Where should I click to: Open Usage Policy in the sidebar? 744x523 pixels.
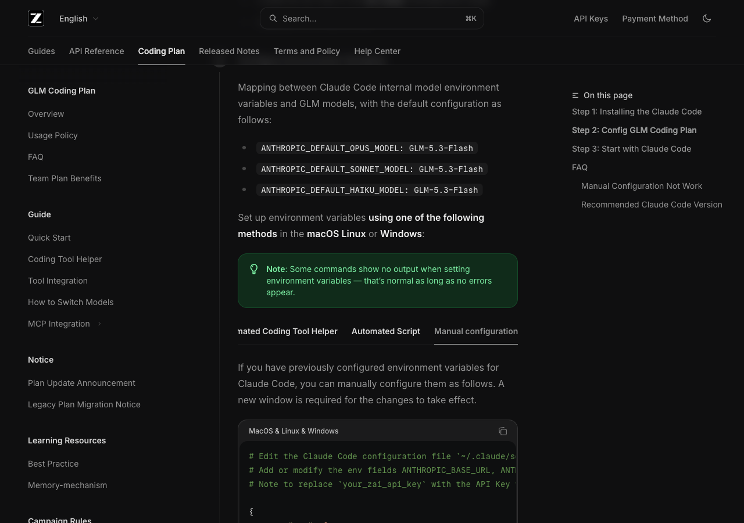pos(53,135)
